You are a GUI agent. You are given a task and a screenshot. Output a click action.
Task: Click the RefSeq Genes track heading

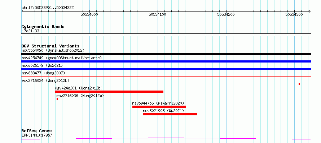point(37,131)
